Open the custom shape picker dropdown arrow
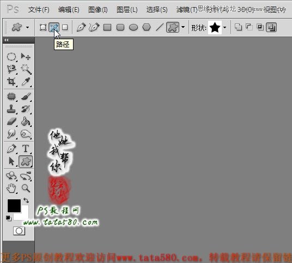This screenshot has width=292, height=263. click(x=225, y=28)
